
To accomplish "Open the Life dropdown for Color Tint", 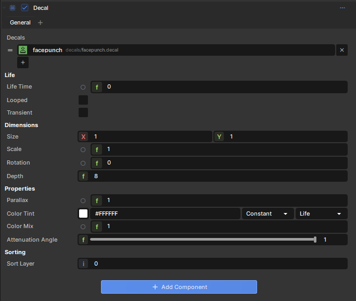I will [x=321, y=214].
